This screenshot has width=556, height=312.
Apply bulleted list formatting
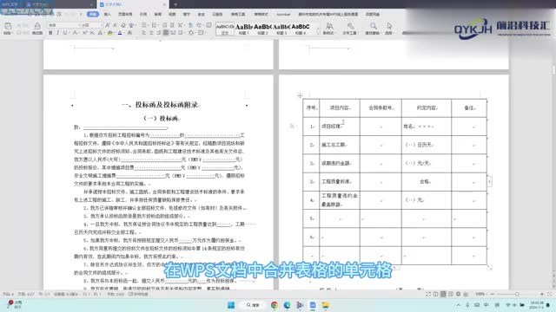pyautogui.click(x=144, y=25)
